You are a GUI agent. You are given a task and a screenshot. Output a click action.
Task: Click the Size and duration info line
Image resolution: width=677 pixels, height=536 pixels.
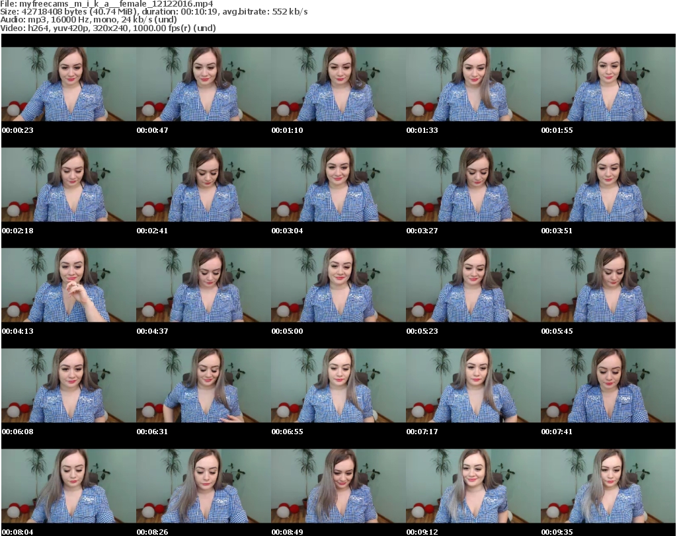pos(153,12)
